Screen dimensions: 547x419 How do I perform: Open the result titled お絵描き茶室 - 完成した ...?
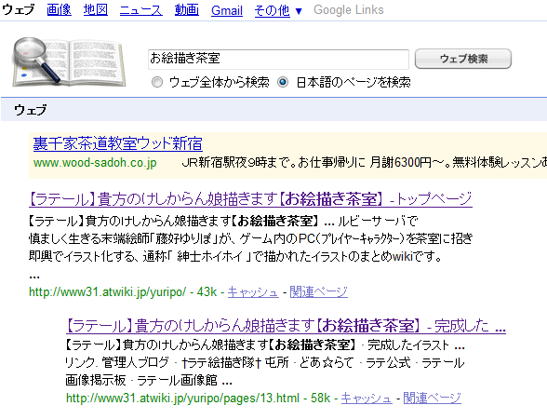pos(287,326)
